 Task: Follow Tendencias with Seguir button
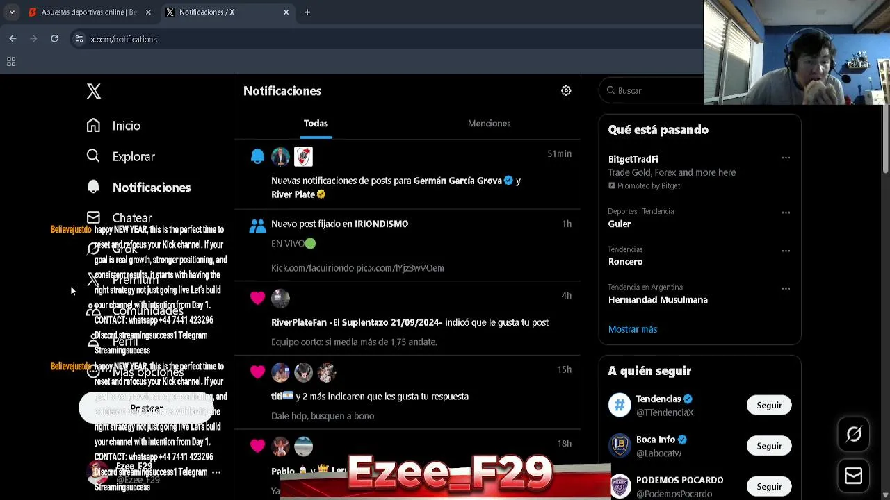point(769,405)
